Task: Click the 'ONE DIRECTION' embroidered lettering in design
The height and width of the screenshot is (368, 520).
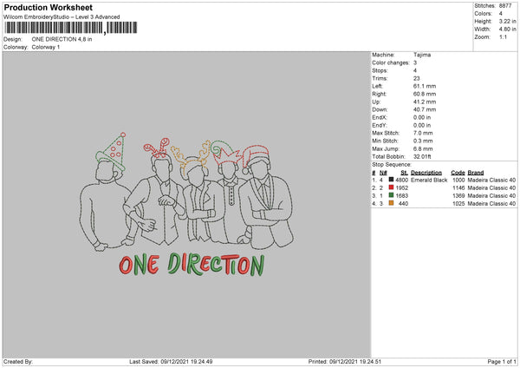Action: [x=192, y=265]
